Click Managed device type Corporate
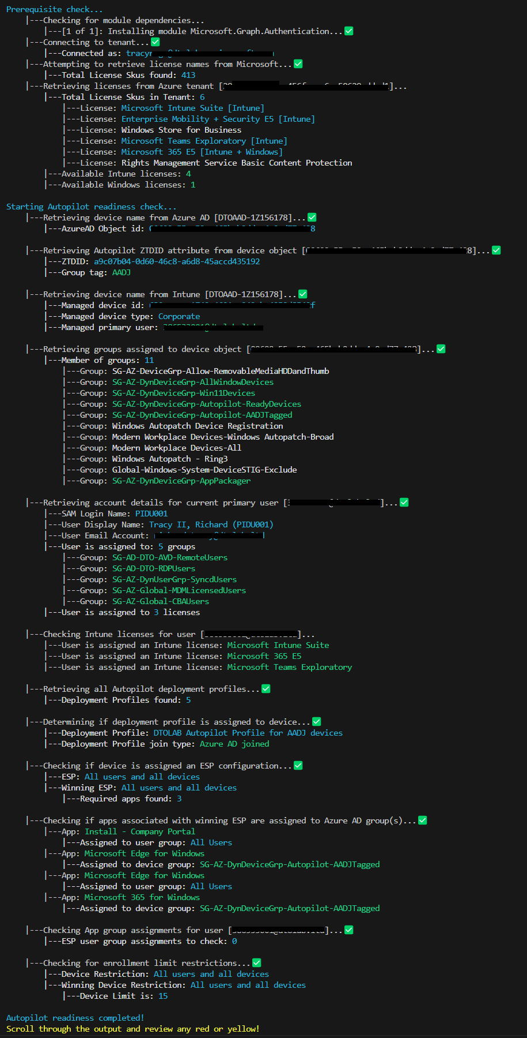527x1038 pixels. 179,316
